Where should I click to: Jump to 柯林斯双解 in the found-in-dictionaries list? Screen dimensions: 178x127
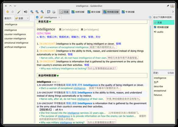161,27
